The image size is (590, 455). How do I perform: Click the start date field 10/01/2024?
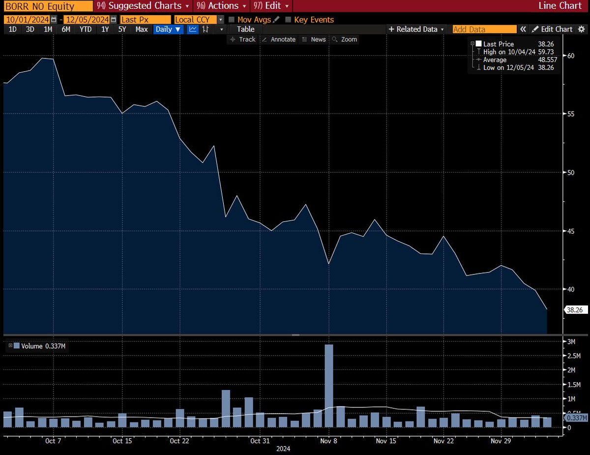27,20
